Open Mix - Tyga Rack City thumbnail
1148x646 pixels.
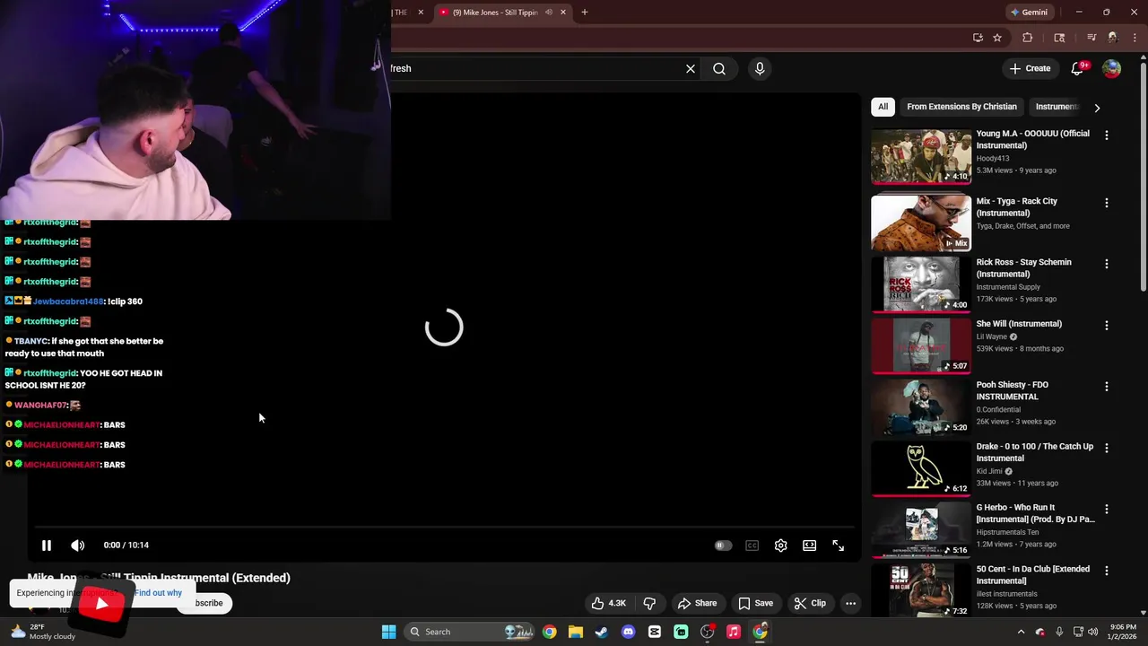coord(920,223)
